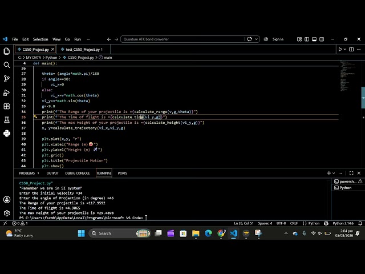The width and height of the screenshot is (365, 274).
Task: Switch to test_CS50_Project.py tab
Action: tap(84, 50)
